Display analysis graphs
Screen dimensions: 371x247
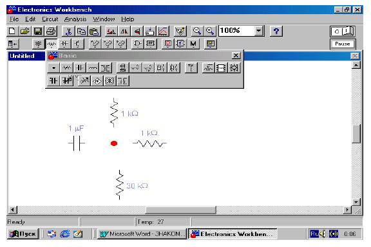tap(163, 31)
